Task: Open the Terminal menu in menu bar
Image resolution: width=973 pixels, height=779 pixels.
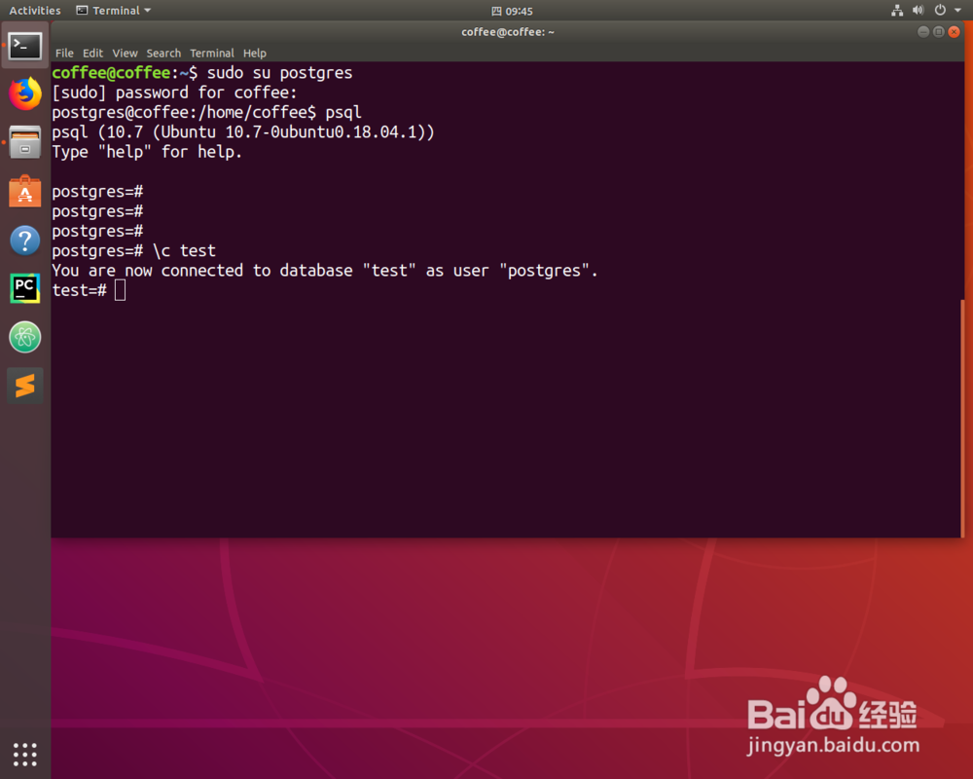Action: [x=211, y=53]
